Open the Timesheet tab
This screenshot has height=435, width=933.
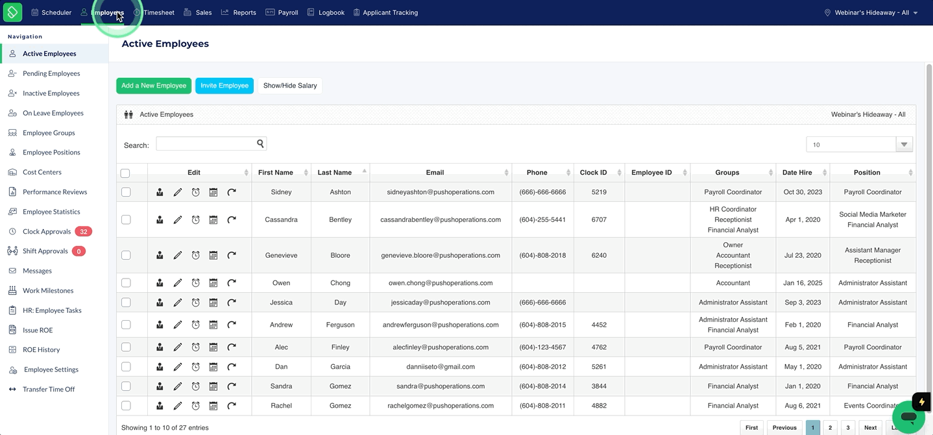(x=154, y=12)
